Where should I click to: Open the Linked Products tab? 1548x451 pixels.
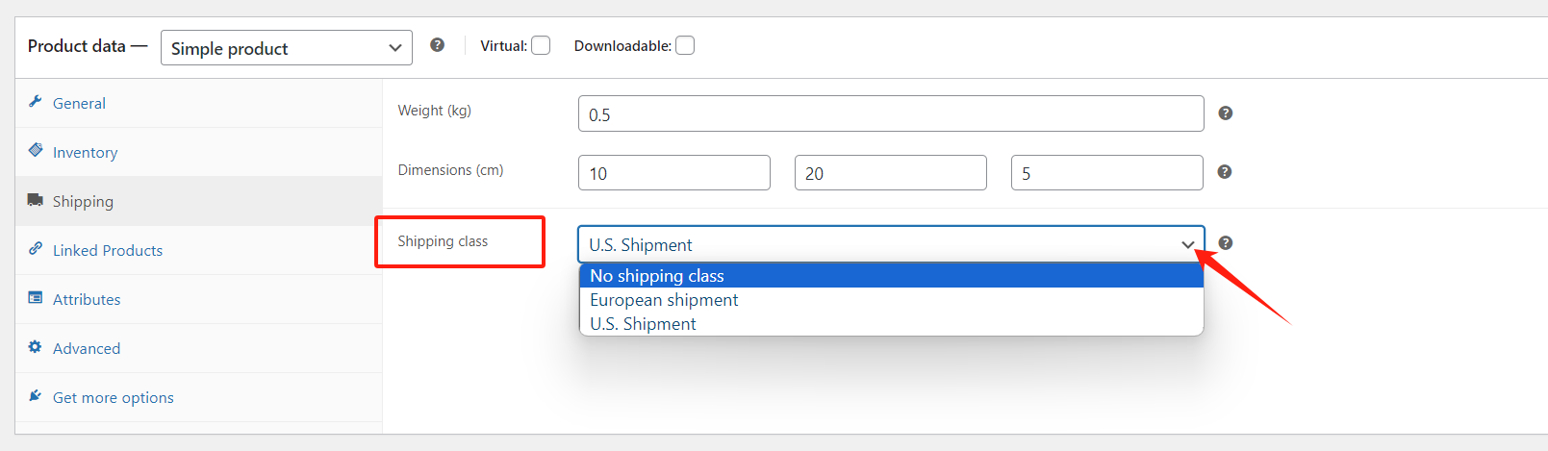tap(107, 250)
